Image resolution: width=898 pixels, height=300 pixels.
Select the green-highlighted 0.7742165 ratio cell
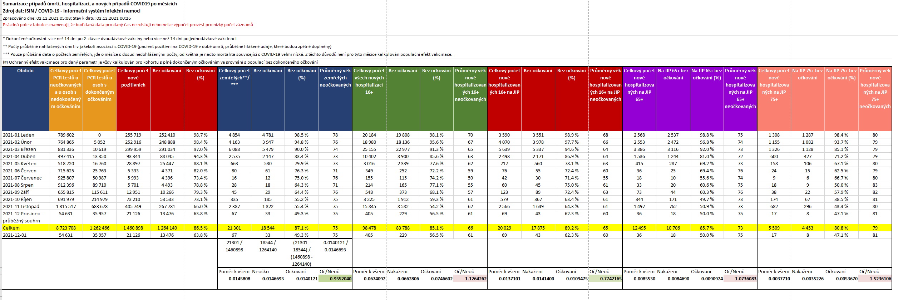pyautogui.click(x=605, y=279)
